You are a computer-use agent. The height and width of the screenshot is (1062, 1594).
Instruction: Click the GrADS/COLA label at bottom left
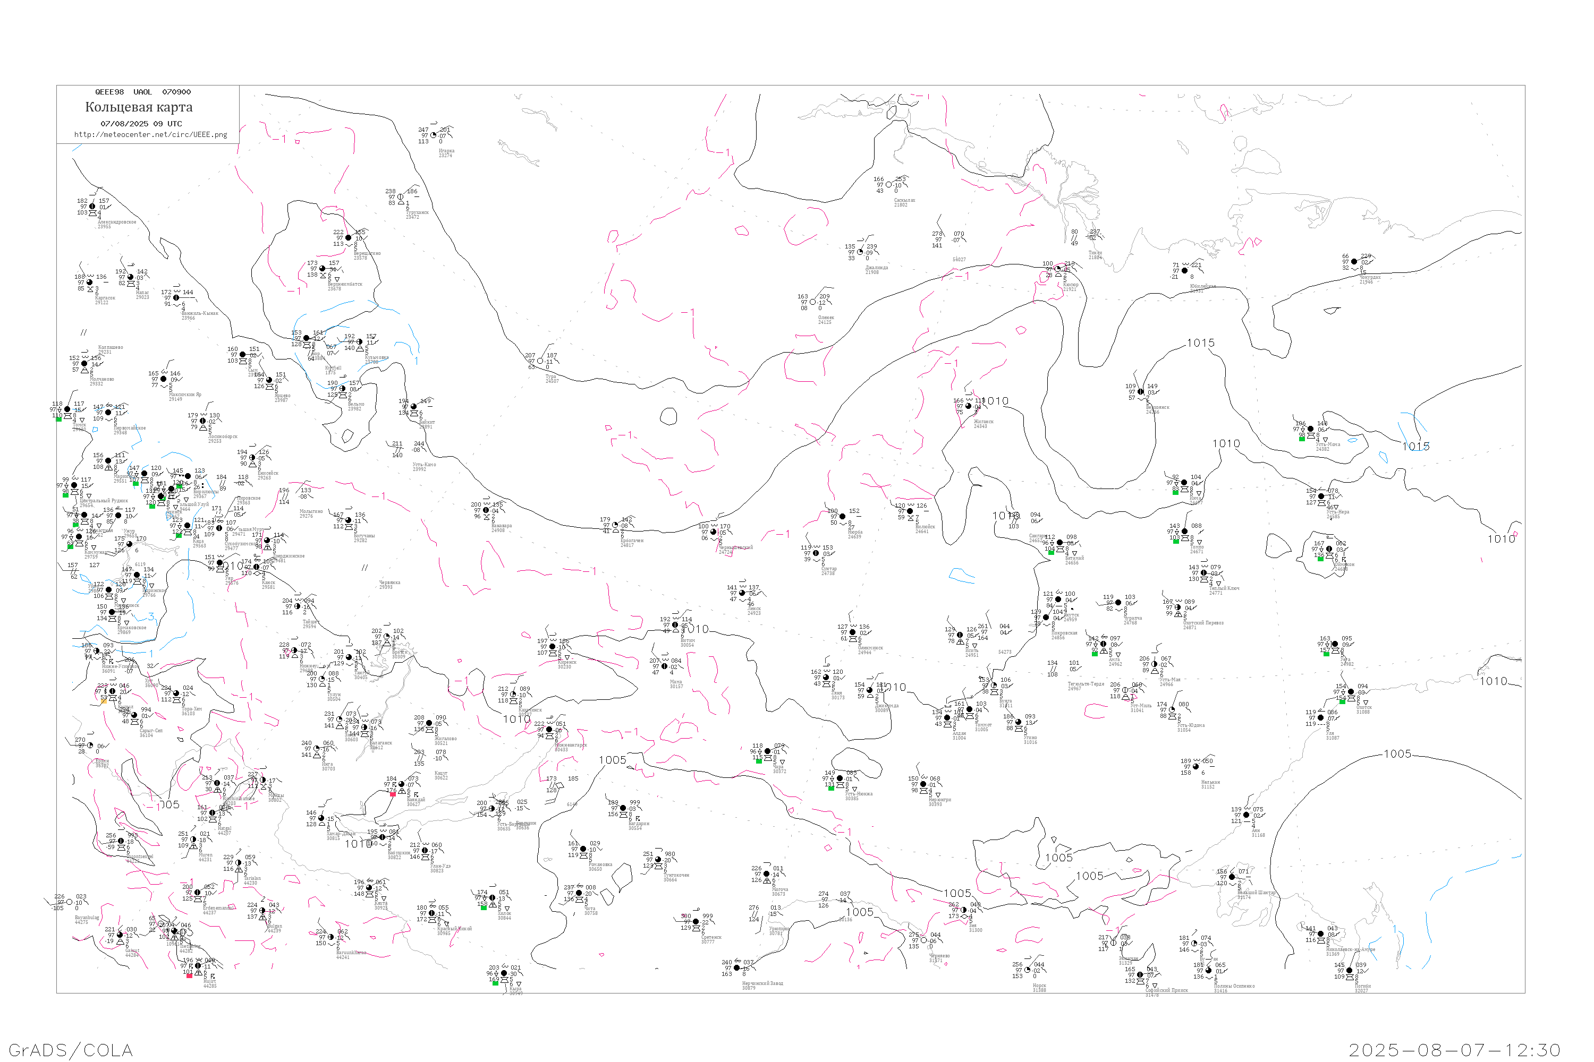(71, 1050)
